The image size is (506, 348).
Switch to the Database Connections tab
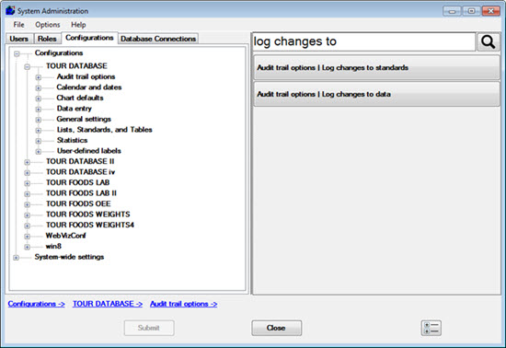point(158,39)
